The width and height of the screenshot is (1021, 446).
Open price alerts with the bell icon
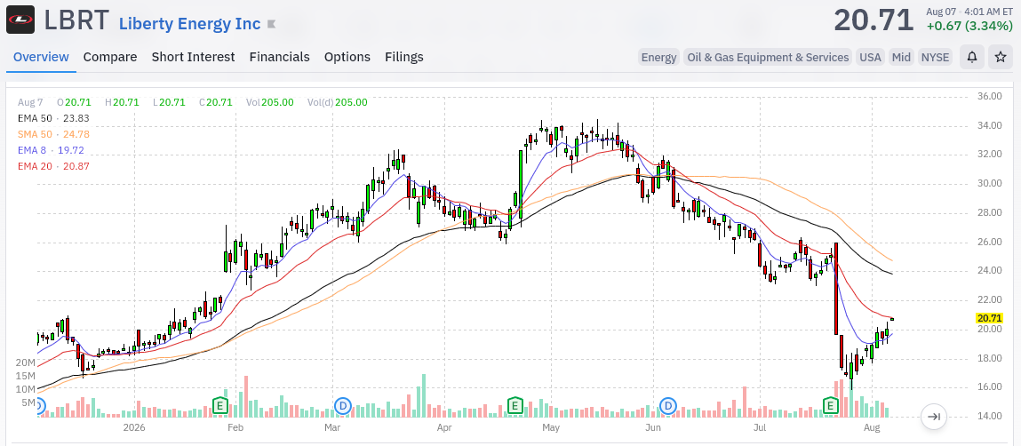(971, 57)
